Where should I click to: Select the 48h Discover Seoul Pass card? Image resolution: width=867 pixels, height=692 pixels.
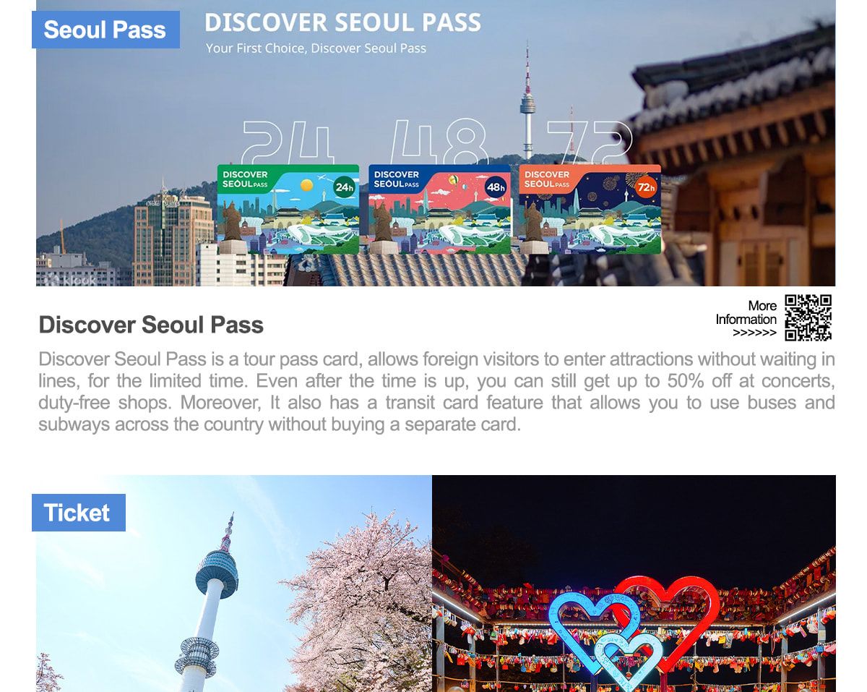(x=439, y=209)
